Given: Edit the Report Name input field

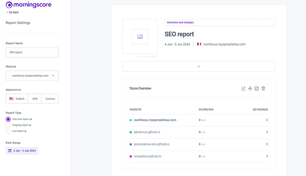Looking at the screenshot, I should click(32, 52).
